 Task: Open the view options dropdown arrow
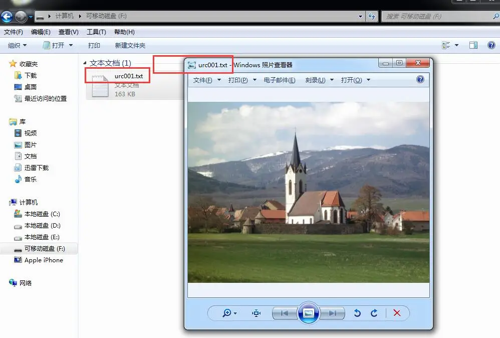pyautogui.click(x=456, y=45)
